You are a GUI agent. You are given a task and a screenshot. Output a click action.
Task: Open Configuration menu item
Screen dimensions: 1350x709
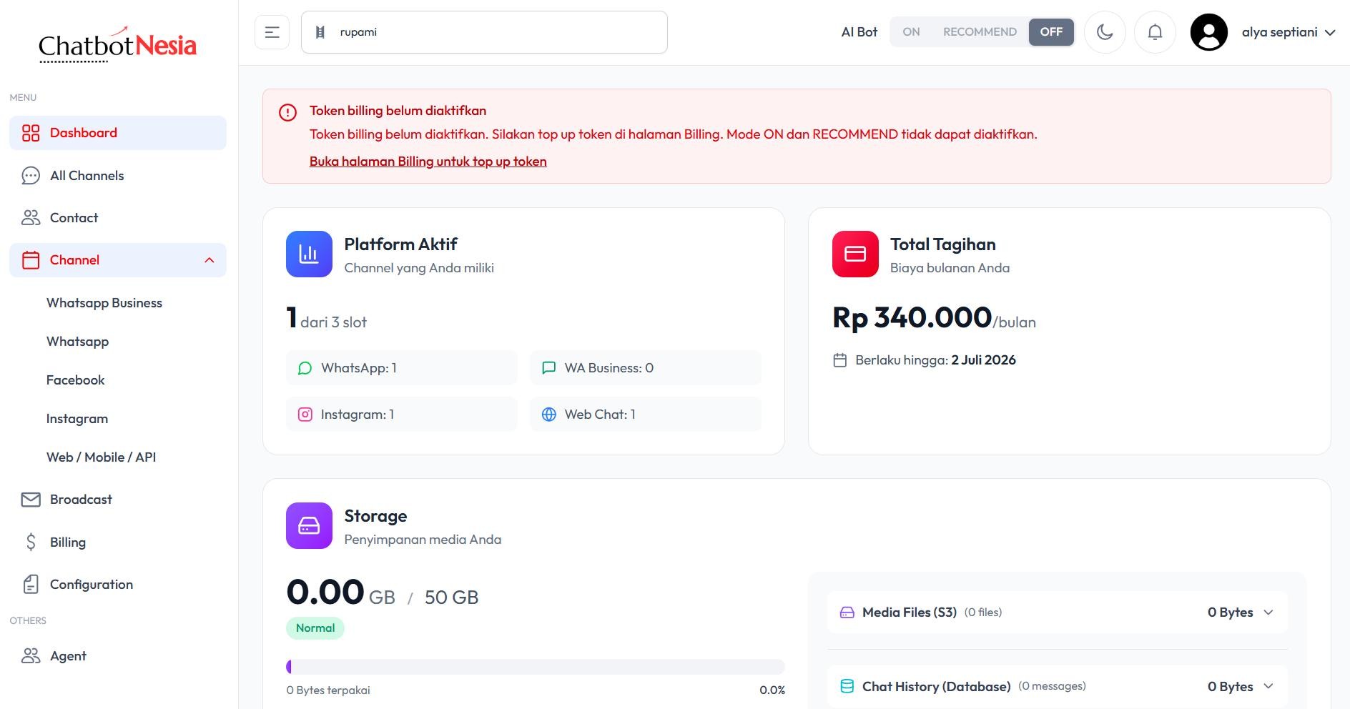tap(118, 585)
